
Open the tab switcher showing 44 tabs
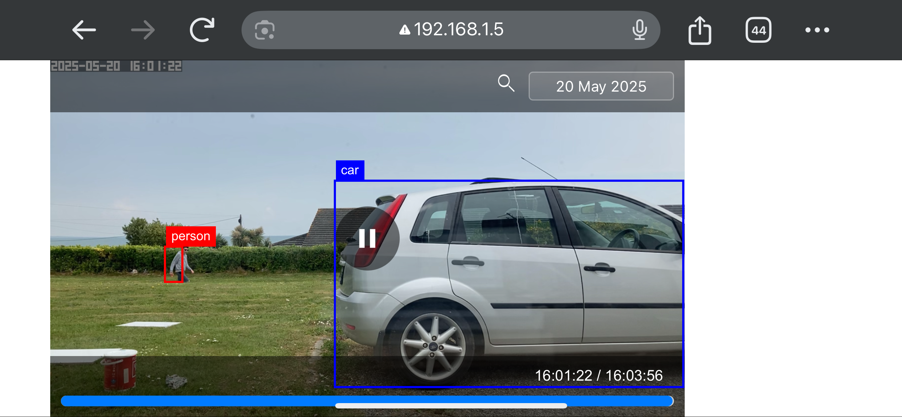(758, 30)
